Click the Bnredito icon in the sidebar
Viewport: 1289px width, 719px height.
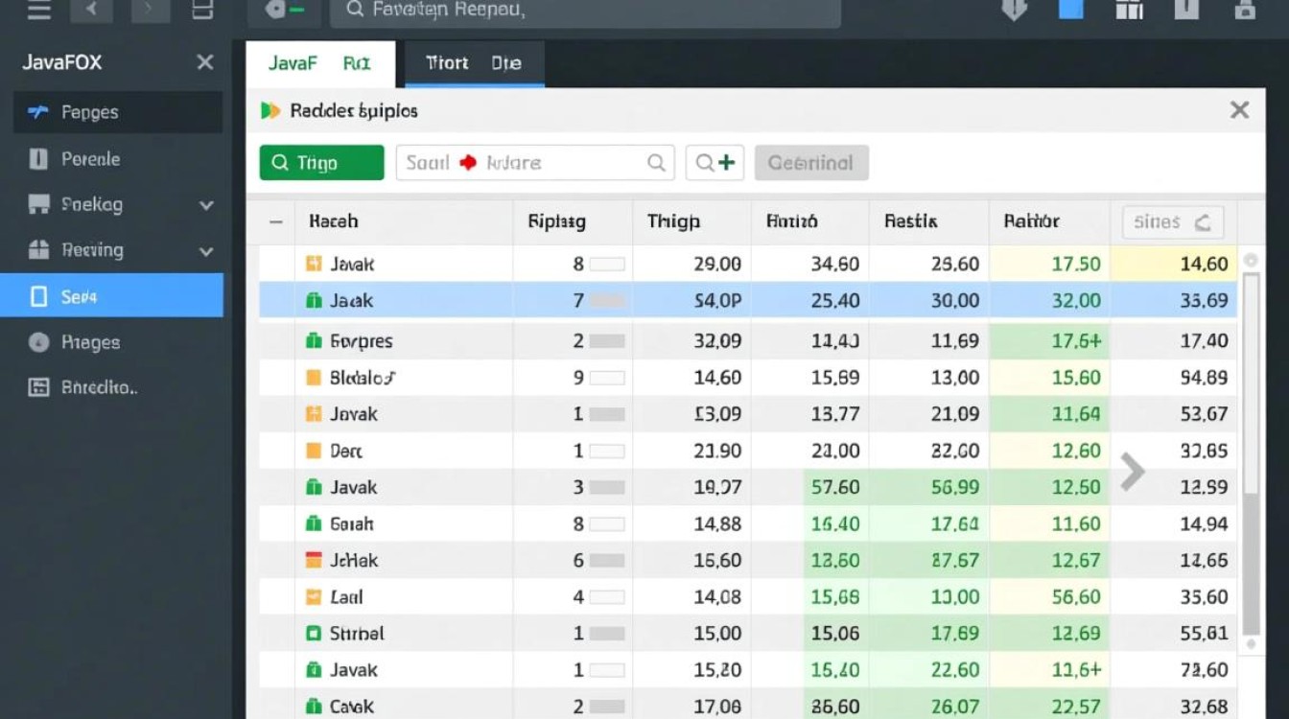pyautogui.click(x=38, y=387)
